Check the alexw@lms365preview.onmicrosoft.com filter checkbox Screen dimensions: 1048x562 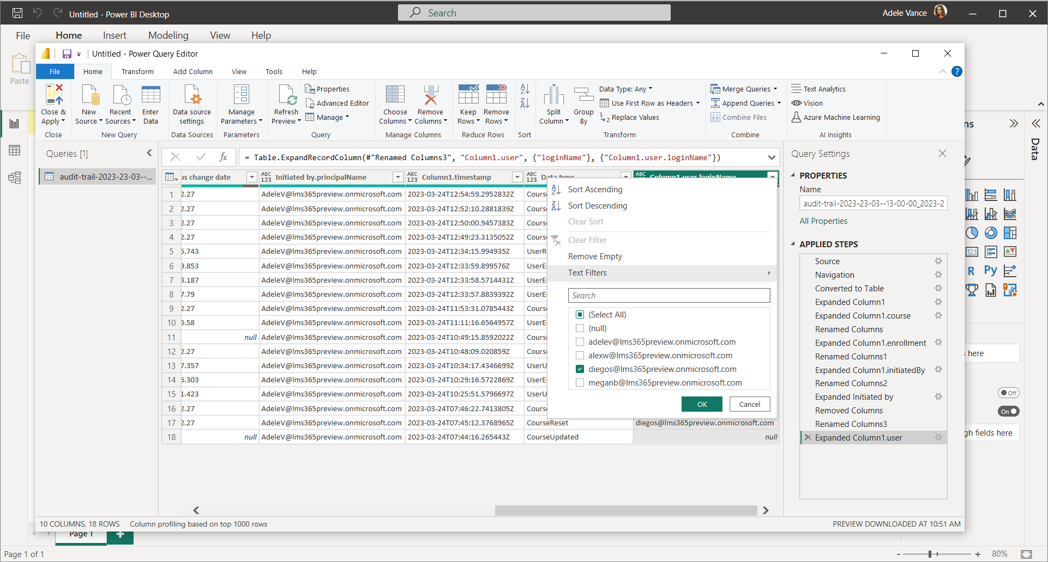click(580, 356)
